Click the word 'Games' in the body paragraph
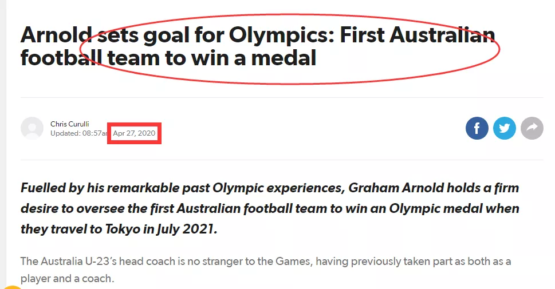 (293, 262)
